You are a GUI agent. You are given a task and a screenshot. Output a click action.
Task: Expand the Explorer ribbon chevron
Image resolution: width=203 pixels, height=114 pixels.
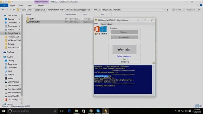198,5
